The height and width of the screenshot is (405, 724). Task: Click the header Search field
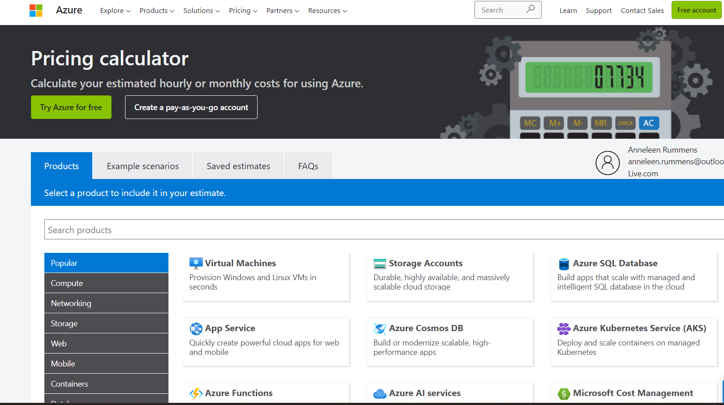[x=508, y=10]
